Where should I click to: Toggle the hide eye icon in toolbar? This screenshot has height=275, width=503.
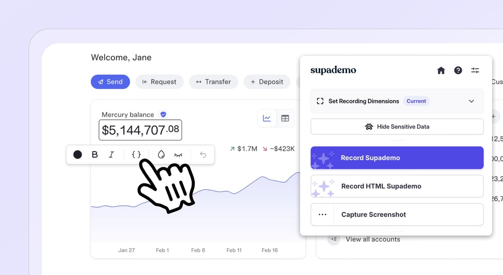[x=178, y=155]
